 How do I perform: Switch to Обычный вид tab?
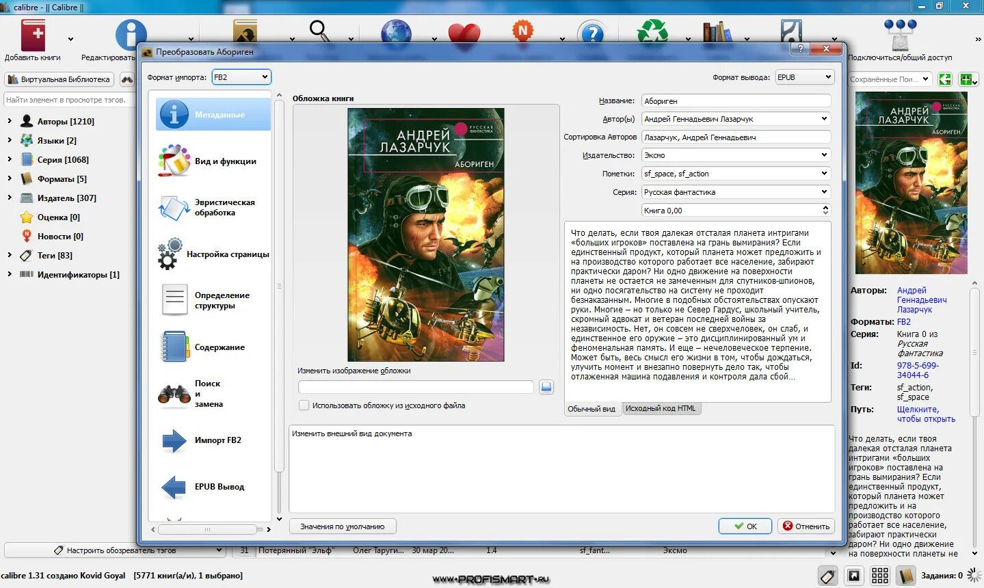(x=591, y=409)
